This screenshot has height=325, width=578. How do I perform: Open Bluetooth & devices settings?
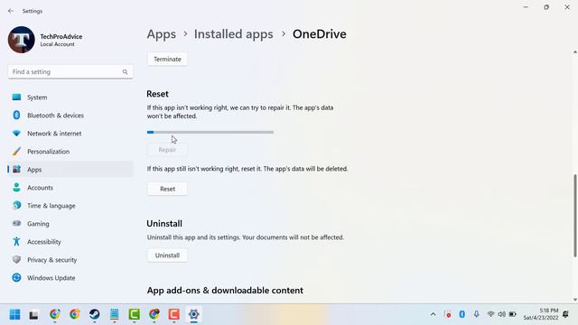[x=70, y=116]
